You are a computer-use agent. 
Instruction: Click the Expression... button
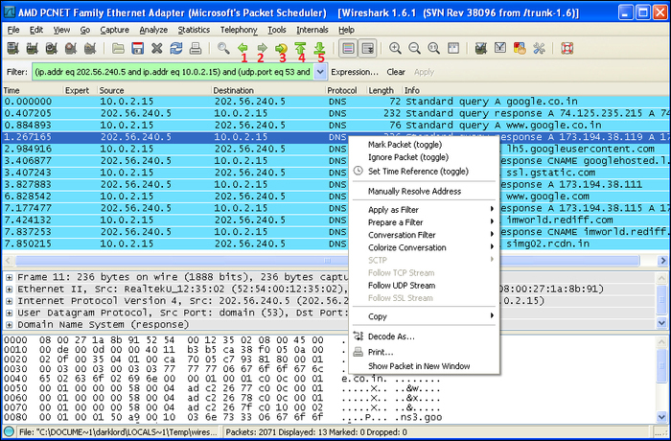(x=355, y=72)
